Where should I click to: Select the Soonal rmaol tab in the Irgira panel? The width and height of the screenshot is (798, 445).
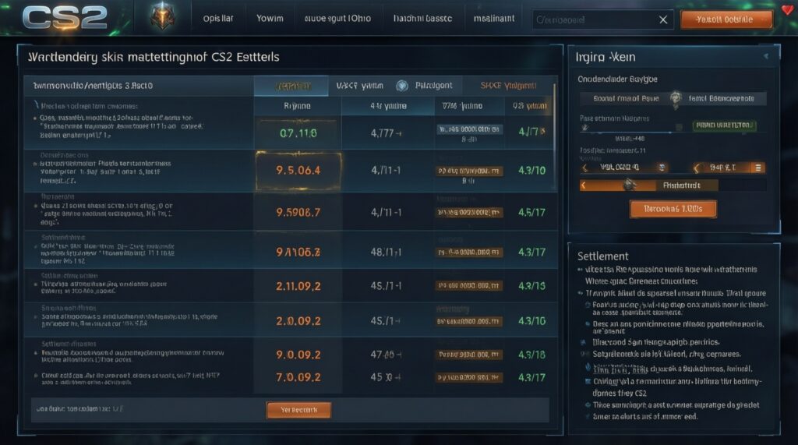[x=626, y=98]
